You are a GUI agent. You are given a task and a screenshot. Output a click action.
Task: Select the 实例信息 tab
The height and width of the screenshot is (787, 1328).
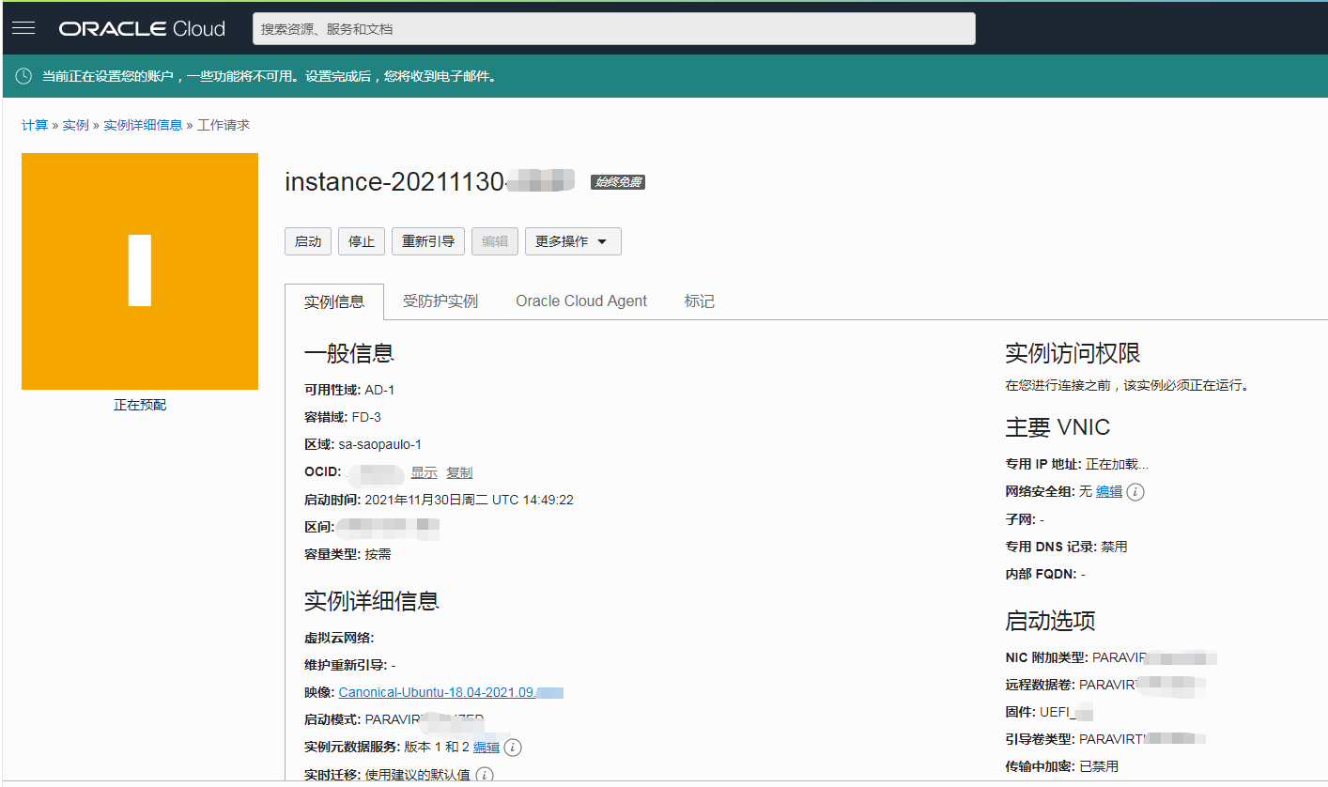coord(334,301)
